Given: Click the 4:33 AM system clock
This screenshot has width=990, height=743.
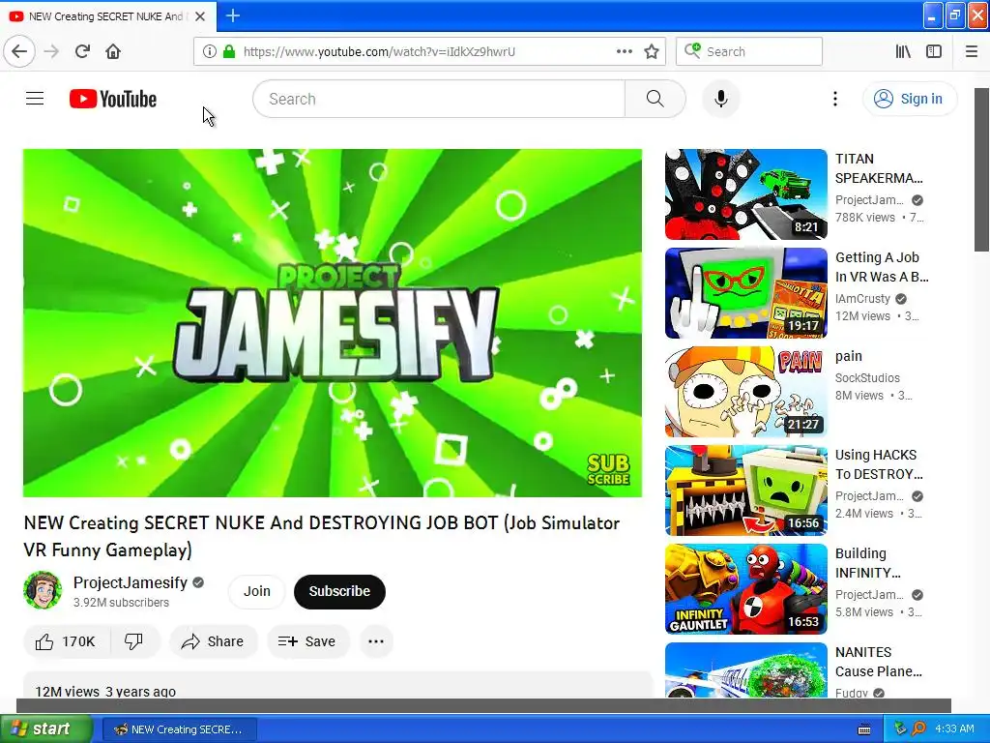Looking at the screenshot, I should click(x=954, y=728).
